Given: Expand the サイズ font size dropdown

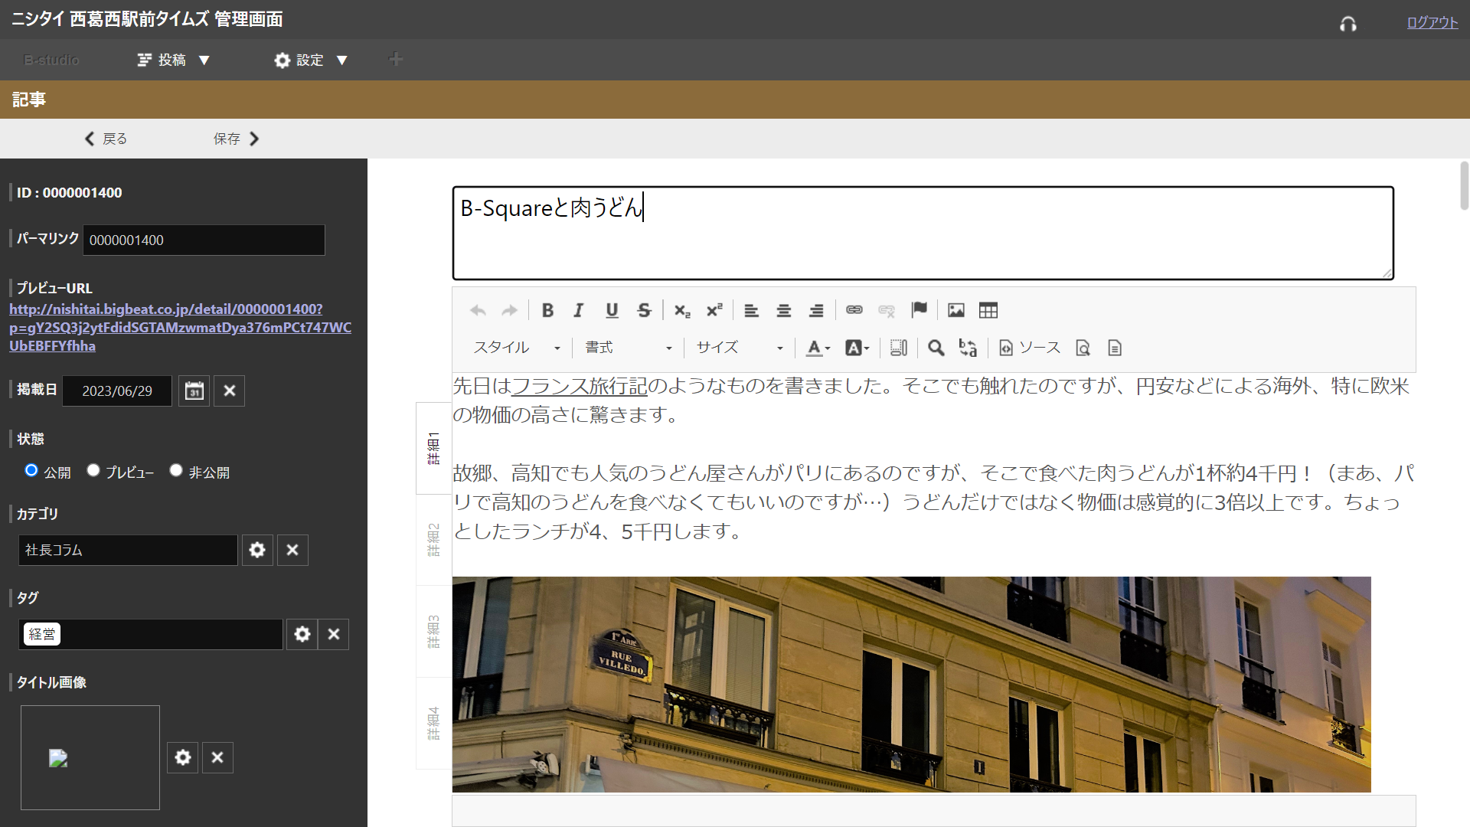Looking at the screenshot, I should tap(739, 348).
